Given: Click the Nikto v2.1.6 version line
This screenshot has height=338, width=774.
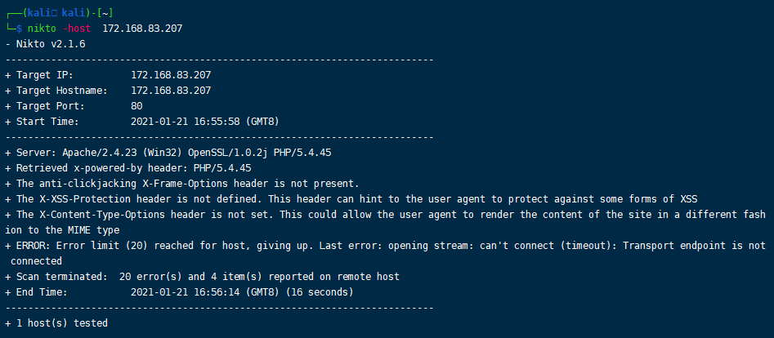Looking at the screenshot, I should (45, 44).
